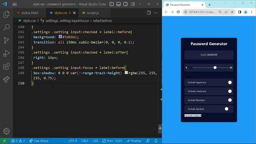Show errors and warnings in status bar
The image size is (256, 144).
pos(18,141)
